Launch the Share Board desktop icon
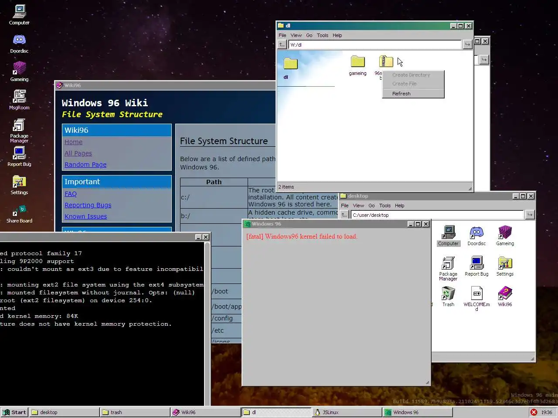This screenshot has height=418, width=558. point(19,213)
